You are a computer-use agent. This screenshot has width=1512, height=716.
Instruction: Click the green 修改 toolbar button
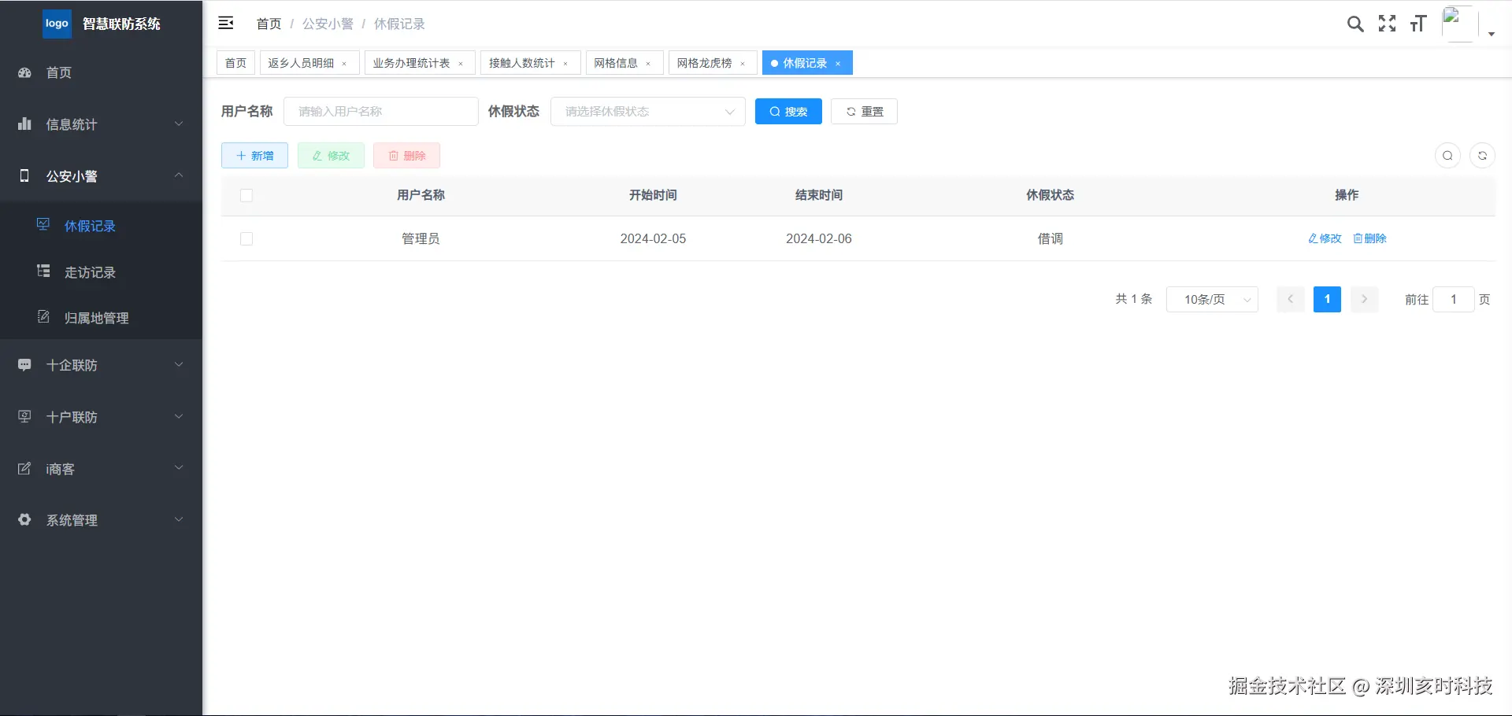pyautogui.click(x=331, y=156)
